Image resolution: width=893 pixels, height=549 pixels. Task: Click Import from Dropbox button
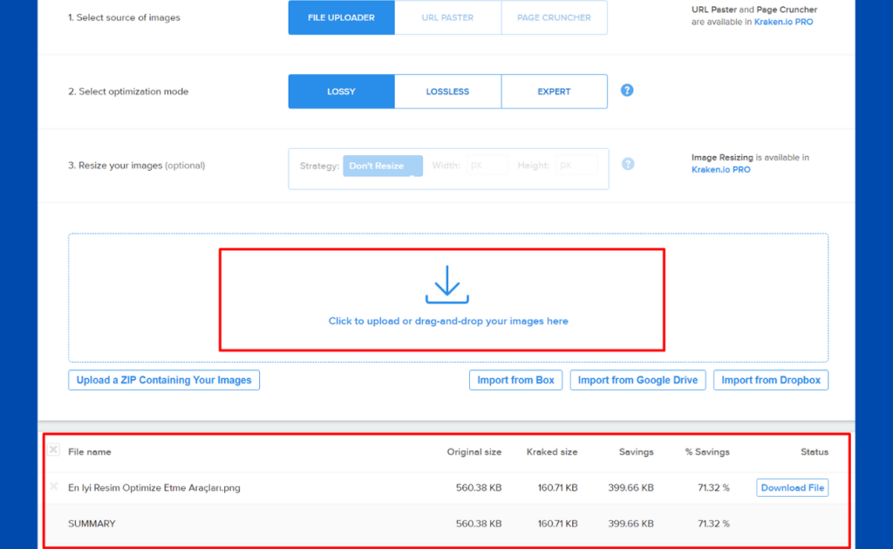[x=771, y=380]
